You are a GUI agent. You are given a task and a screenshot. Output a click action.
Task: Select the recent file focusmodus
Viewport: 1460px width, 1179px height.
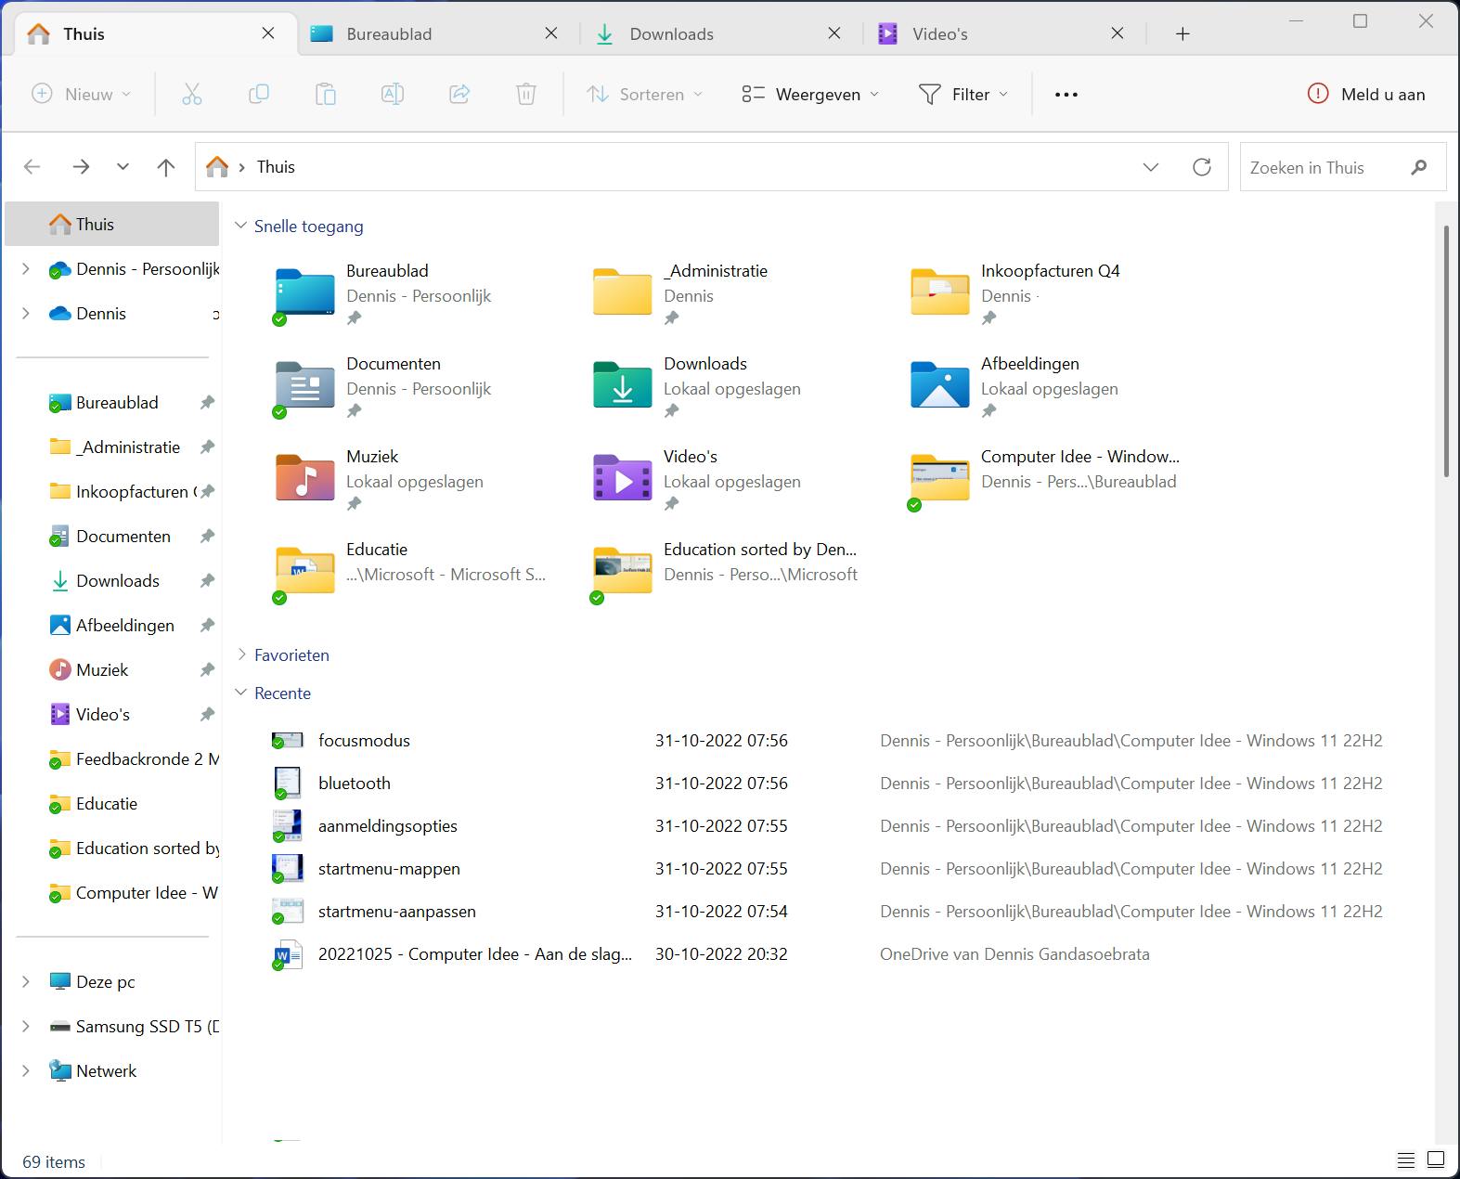pyautogui.click(x=826, y=741)
